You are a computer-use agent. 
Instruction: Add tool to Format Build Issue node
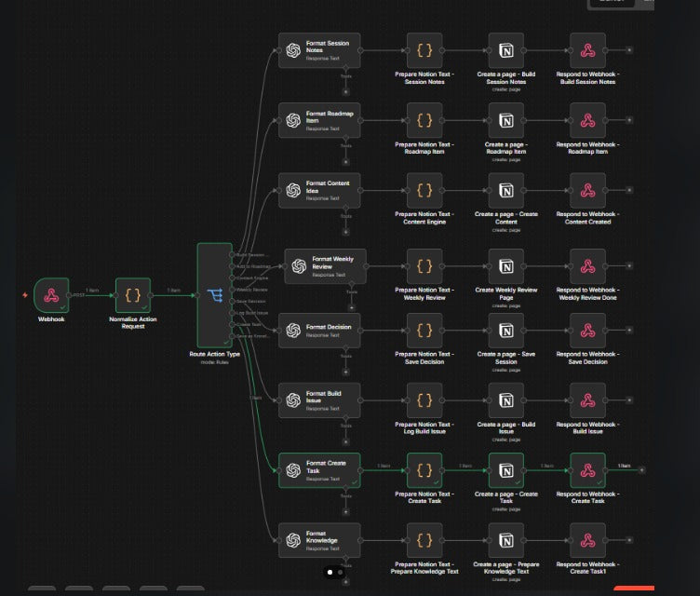point(345,441)
